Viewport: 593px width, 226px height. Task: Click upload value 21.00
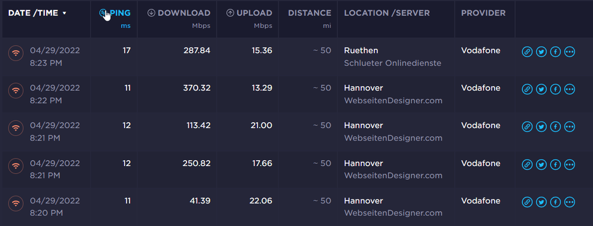tap(261, 125)
